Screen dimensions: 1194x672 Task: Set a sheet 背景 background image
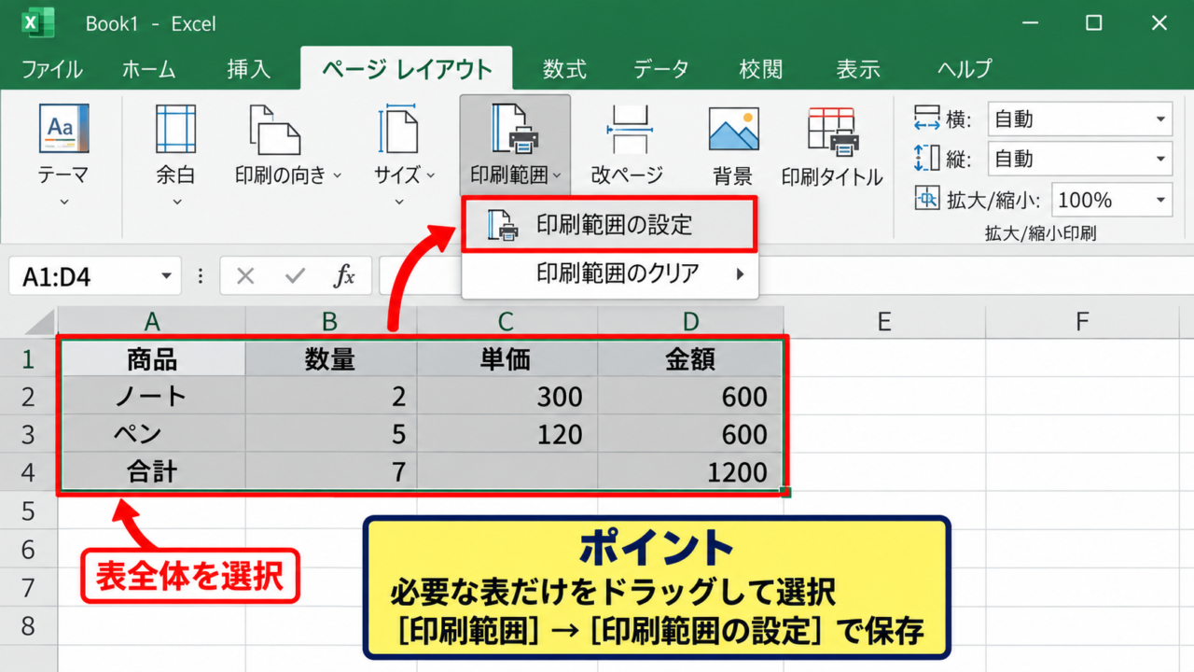pyautogui.click(x=733, y=144)
